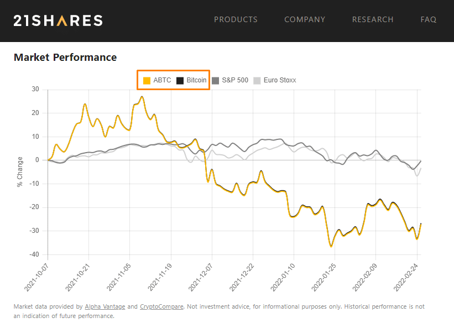
Task: Click the 2021-11-05 date label
Action: (119, 277)
